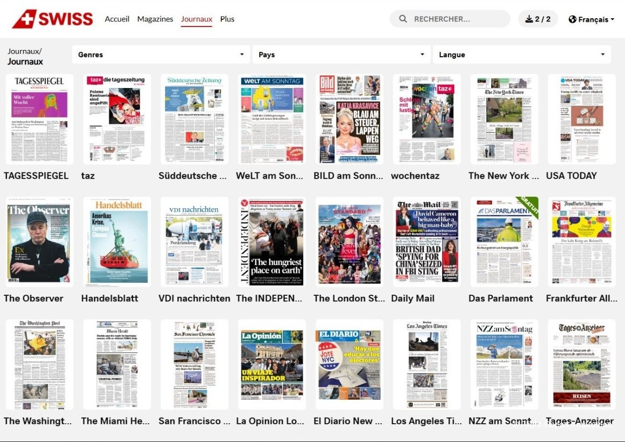Viewport: 625px width, 442px height.
Task: Click the 'BILD am Sonn...' title
Action: click(347, 176)
